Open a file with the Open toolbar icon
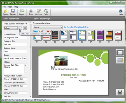Screen dimensions: 126x103 coord(5,12)
